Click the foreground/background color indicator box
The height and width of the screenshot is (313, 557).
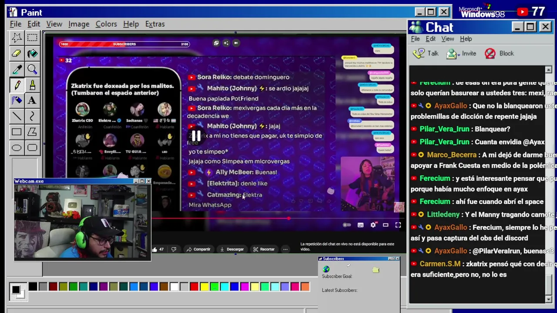(17, 291)
